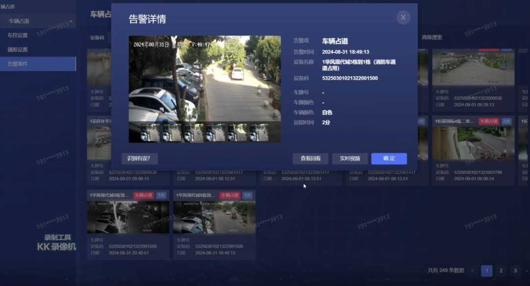Viewport: 530px width, 286px height.
Task: Go to page 3 of results
Action: [515, 270]
